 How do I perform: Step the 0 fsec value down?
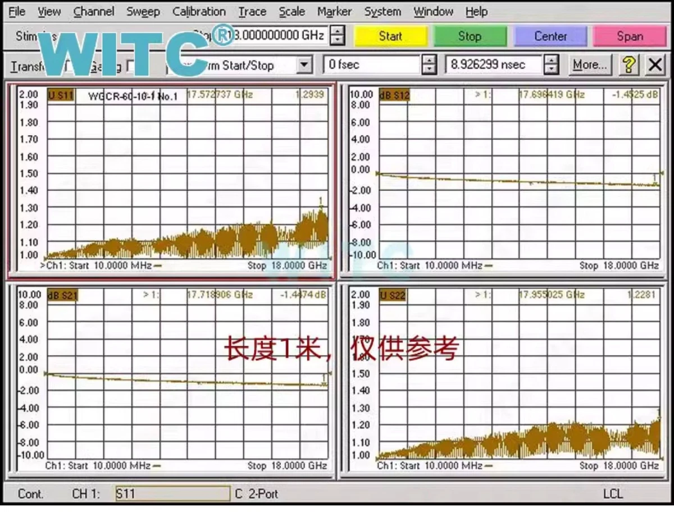click(x=429, y=70)
